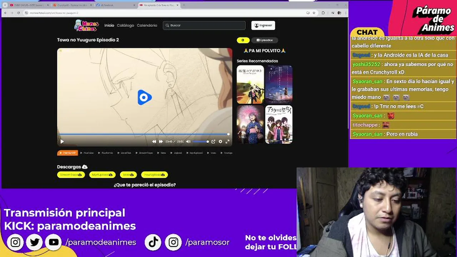This screenshot has height=257, width=457.
Task: Click the browser address bar URL
Action: click(x=54, y=13)
